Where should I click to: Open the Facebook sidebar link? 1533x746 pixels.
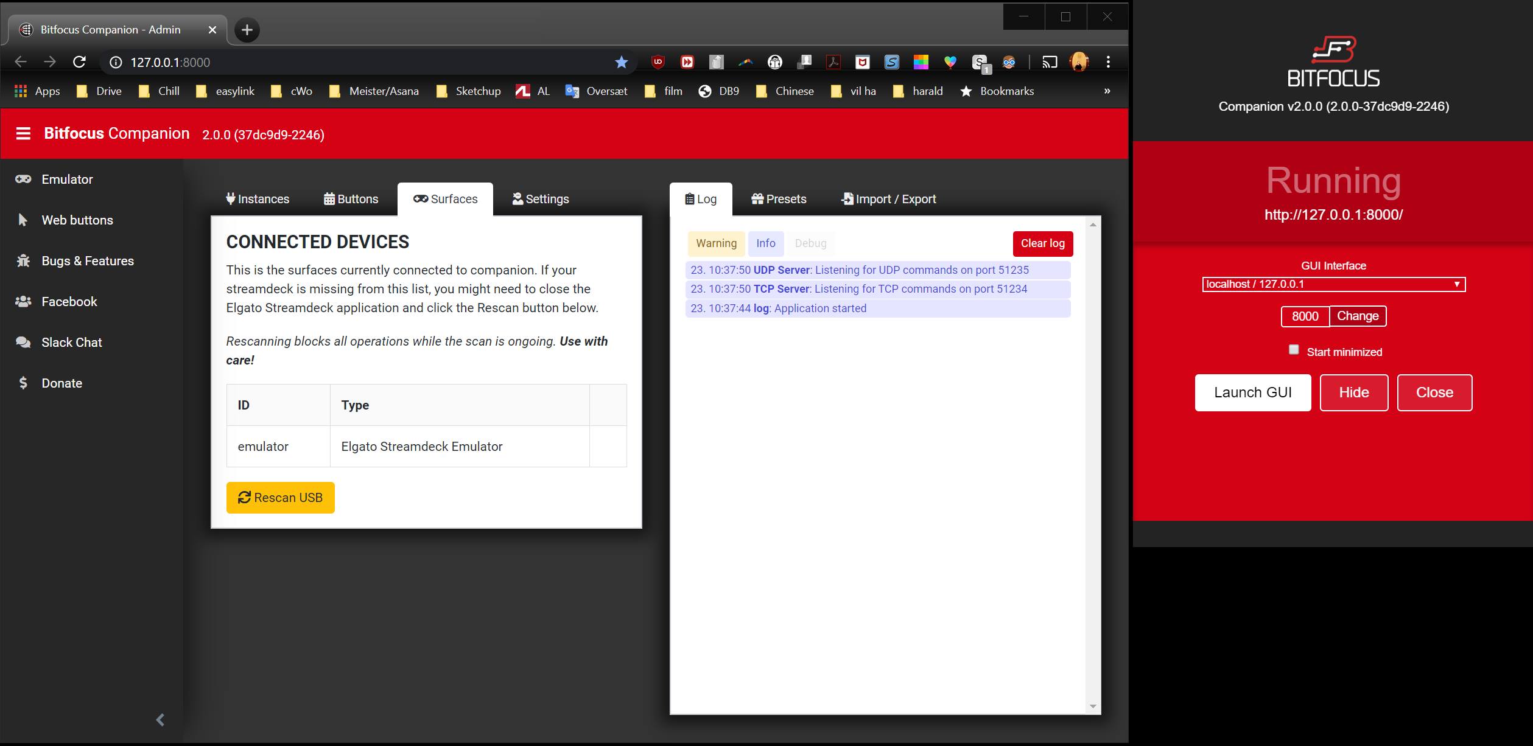tap(69, 301)
